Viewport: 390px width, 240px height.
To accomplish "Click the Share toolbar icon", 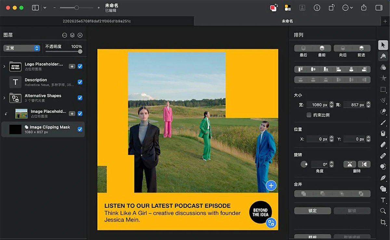I will [364, 7].
